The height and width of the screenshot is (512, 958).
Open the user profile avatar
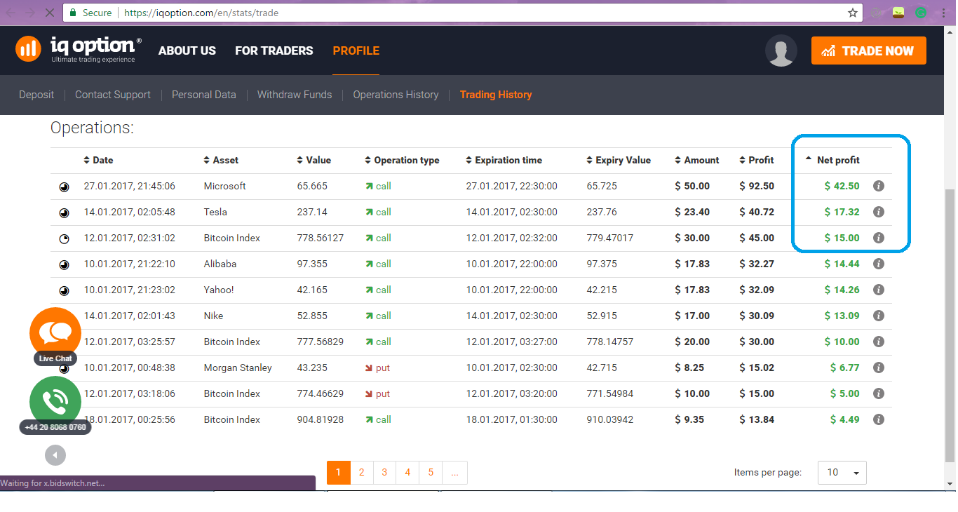point(781,50)
